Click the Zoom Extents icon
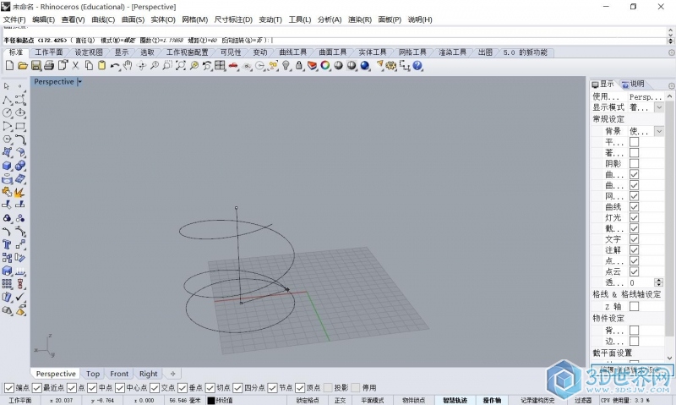 point(181,66)
